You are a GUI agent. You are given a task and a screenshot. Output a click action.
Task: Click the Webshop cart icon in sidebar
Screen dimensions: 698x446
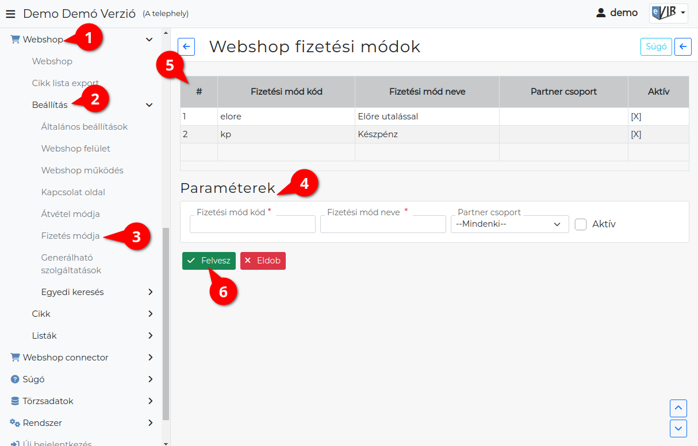16,40
